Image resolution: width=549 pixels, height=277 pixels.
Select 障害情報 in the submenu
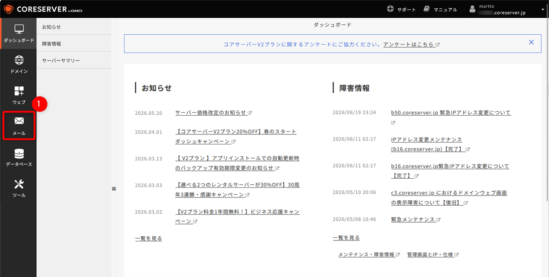pyautogui.click(x=74, y=43)
